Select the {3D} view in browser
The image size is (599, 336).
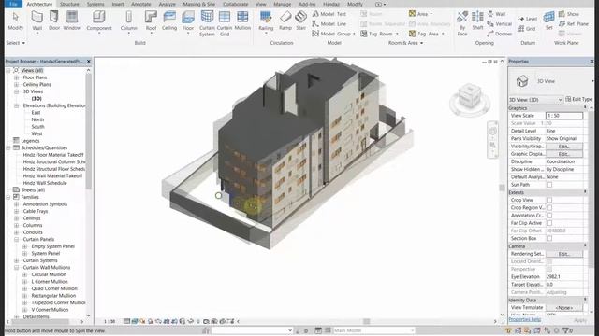(x=37, y=98)
